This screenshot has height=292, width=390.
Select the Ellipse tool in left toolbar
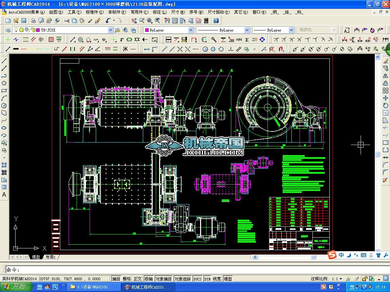click(4, 128)
